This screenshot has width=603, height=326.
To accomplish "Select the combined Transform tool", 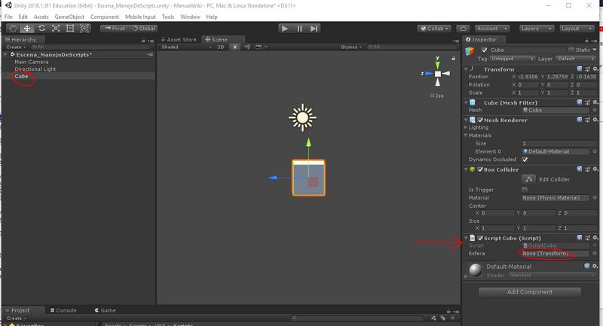I will click(x=84, y=29).
